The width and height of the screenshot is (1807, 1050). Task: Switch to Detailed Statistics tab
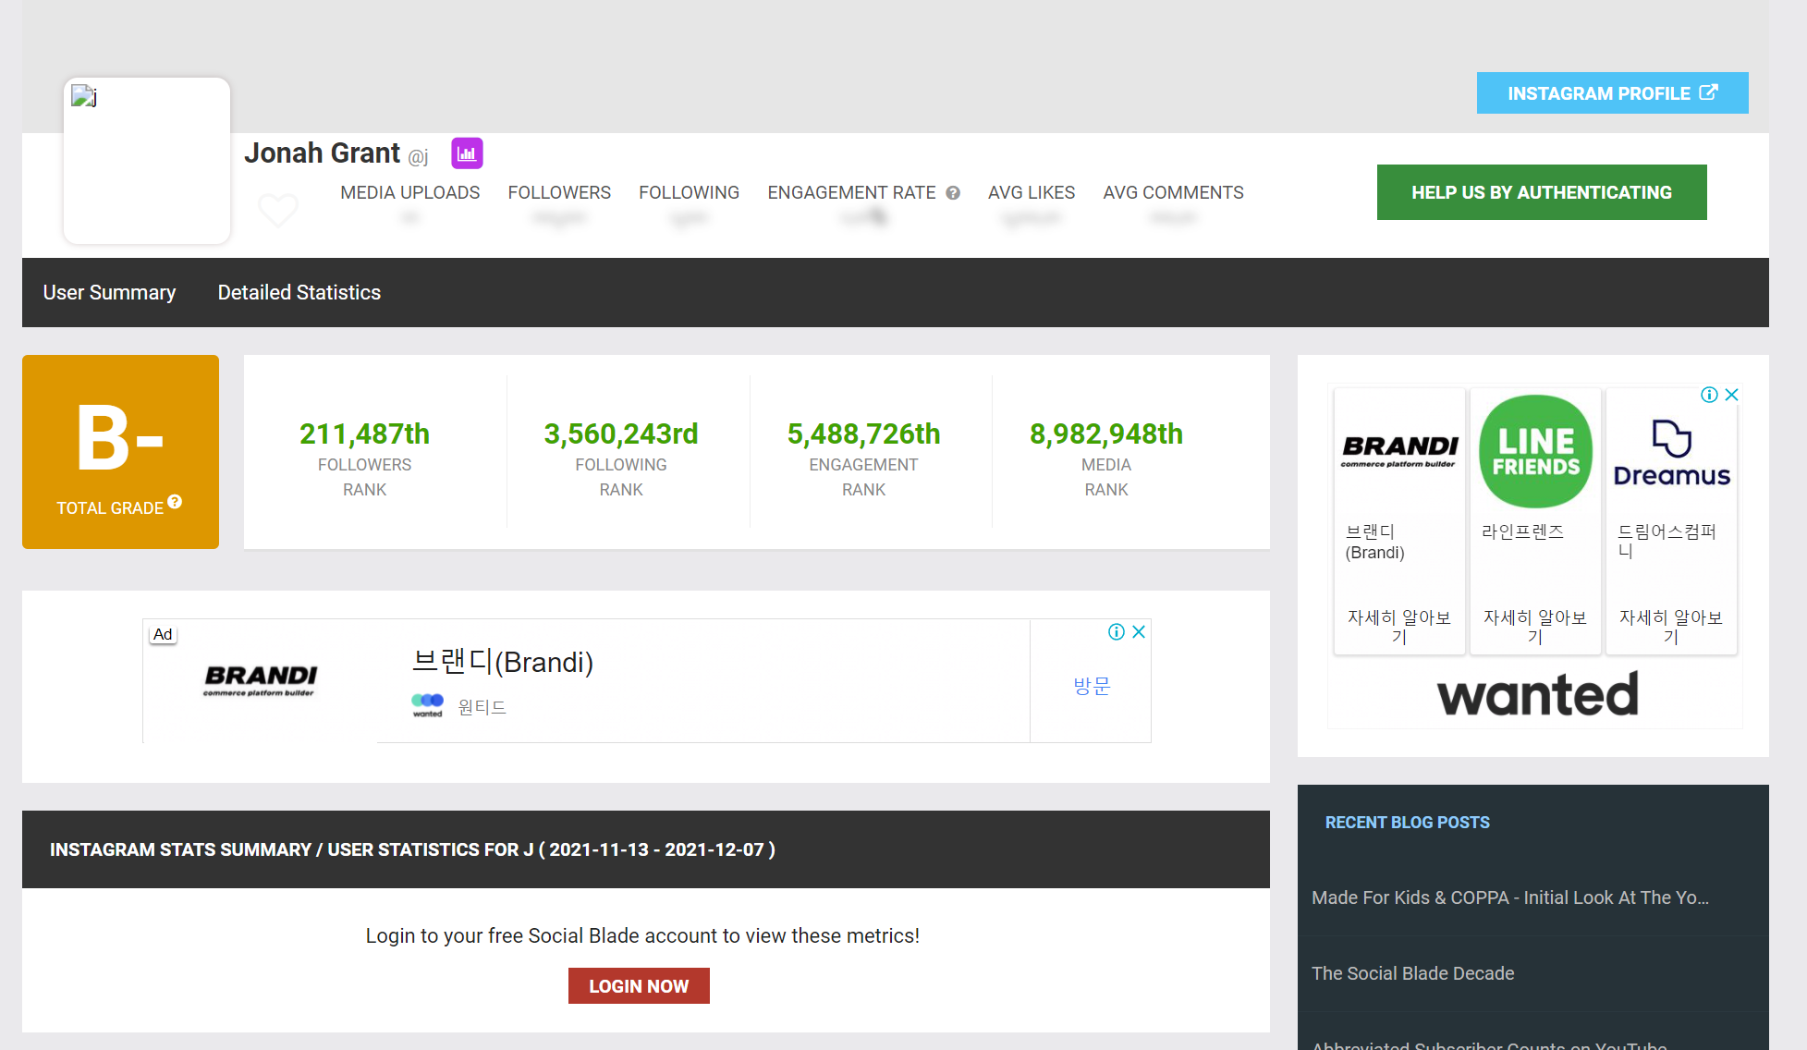[x=299, y=292]
